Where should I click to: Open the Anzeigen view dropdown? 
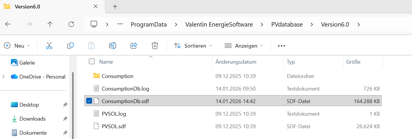click(x=244, y=46)
